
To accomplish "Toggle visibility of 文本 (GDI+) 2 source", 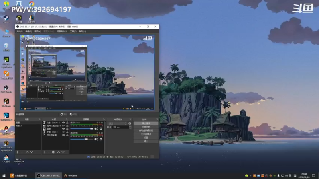I will (x=63, y=123).
